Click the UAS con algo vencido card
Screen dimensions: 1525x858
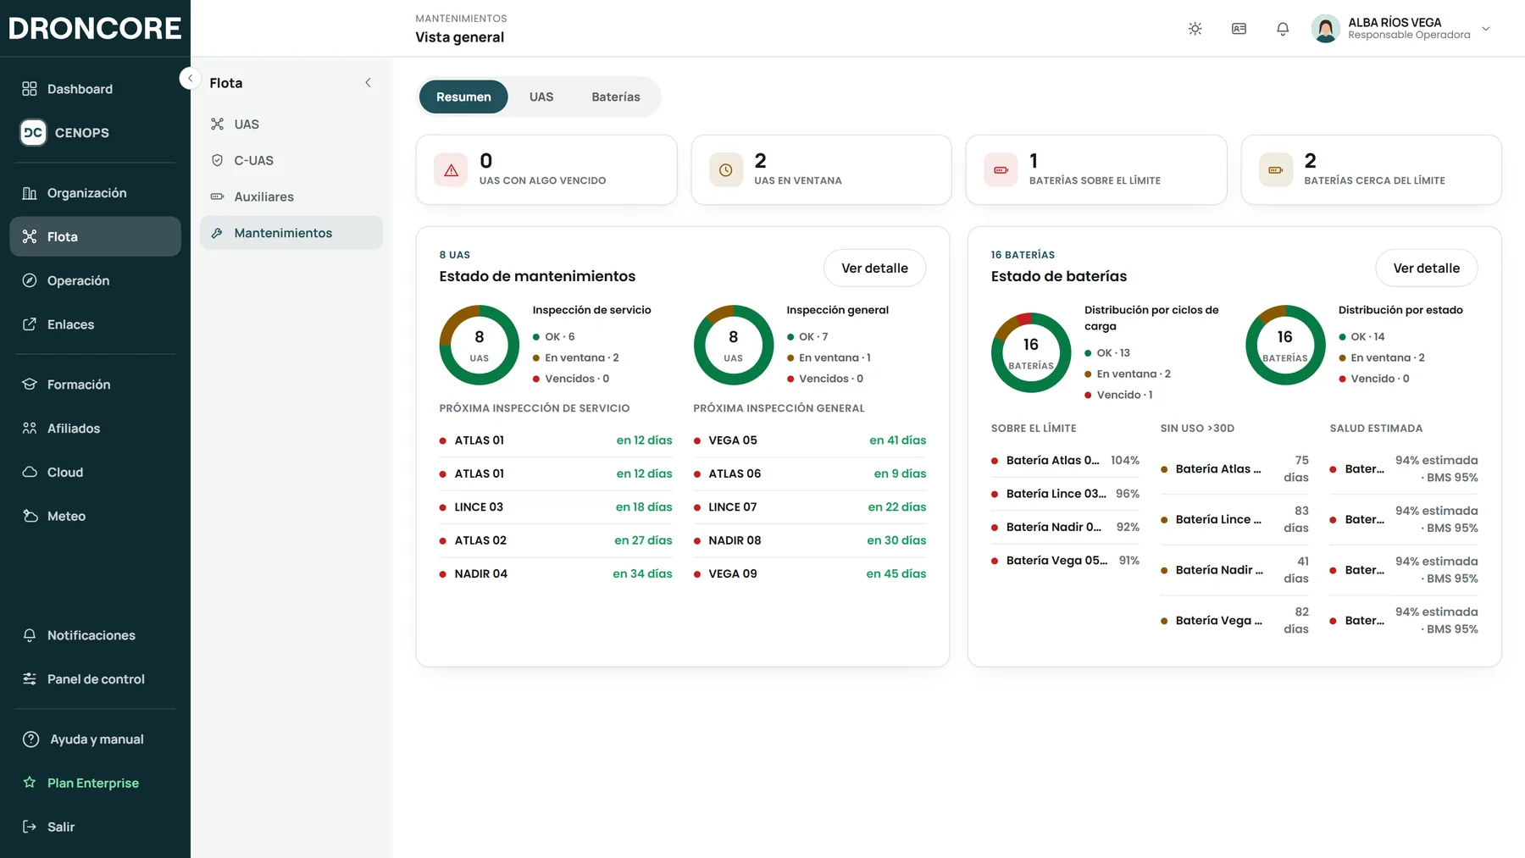[546, 169]
